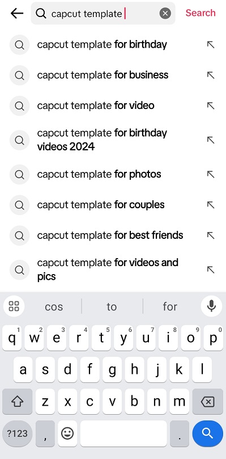
Task: Tap the keyboard backspace key
Action: click(208, 402)
